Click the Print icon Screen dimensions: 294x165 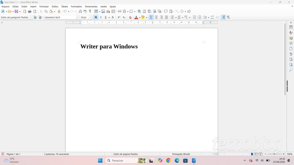pyautogui.click(x=30, y=11)
